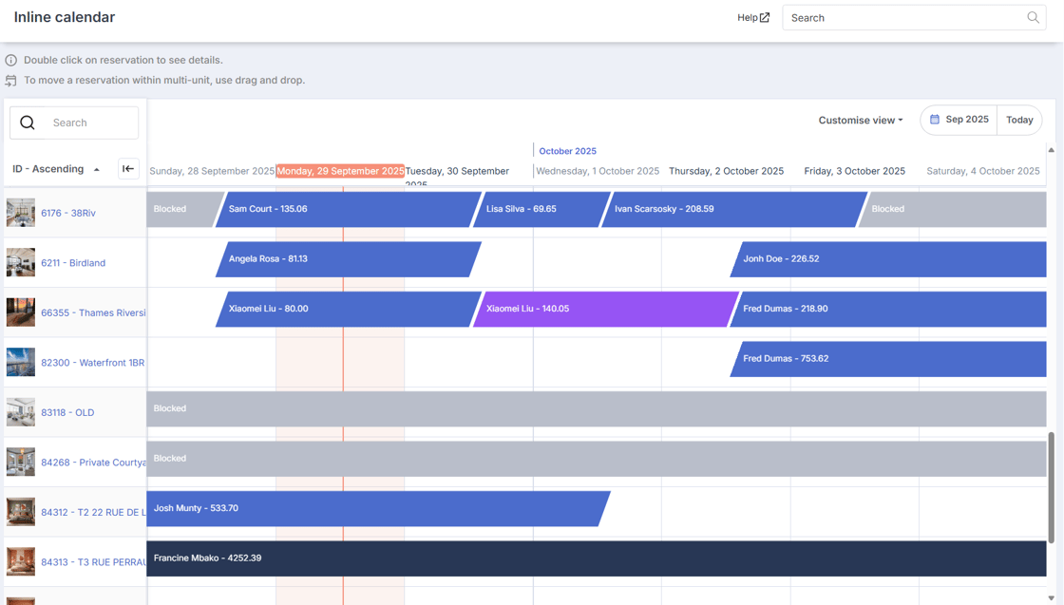Click Sunday, 28 September 2025 header
Viewport: 1064px width, 605px height.
point(212,171)
